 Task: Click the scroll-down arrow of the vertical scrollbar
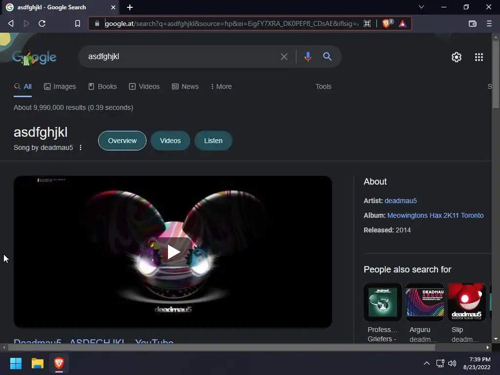(496, 339)
